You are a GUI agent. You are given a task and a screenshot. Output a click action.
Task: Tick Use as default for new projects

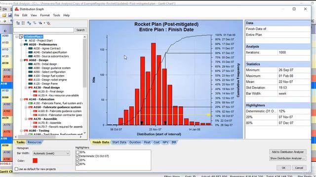point(16,169)
